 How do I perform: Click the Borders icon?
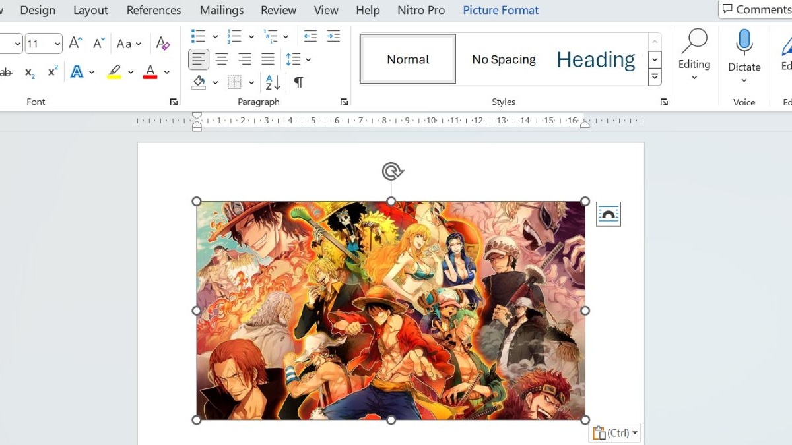coord(234,82)
